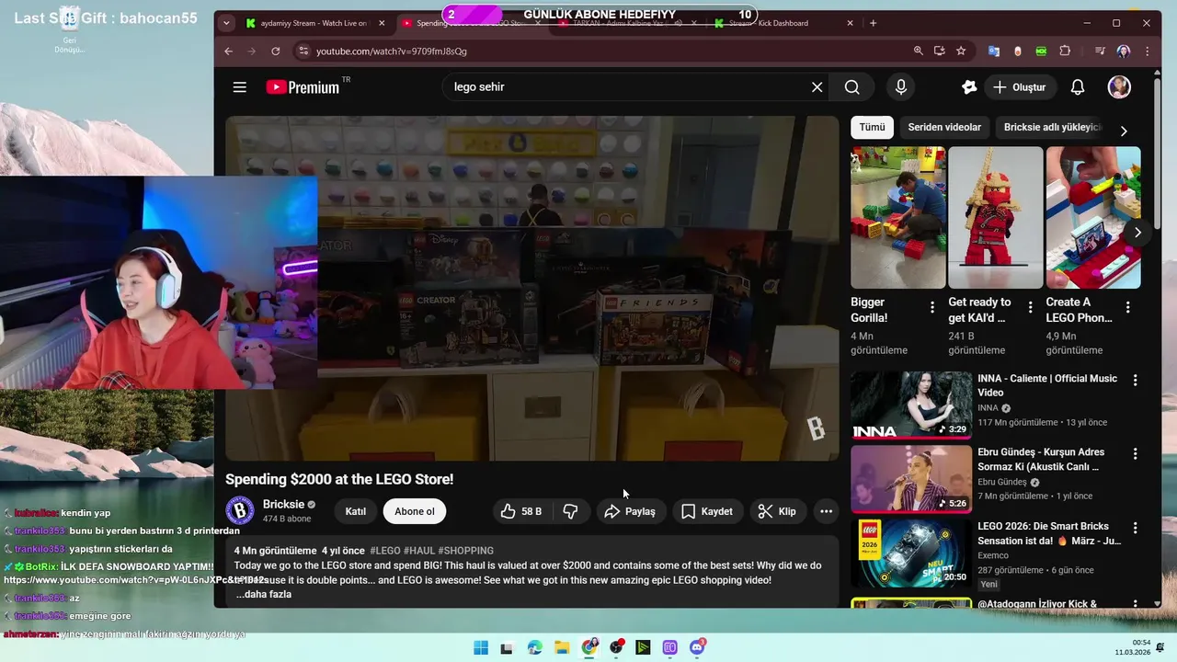
Task: Create a clip with Klip button
Action: 777,511
